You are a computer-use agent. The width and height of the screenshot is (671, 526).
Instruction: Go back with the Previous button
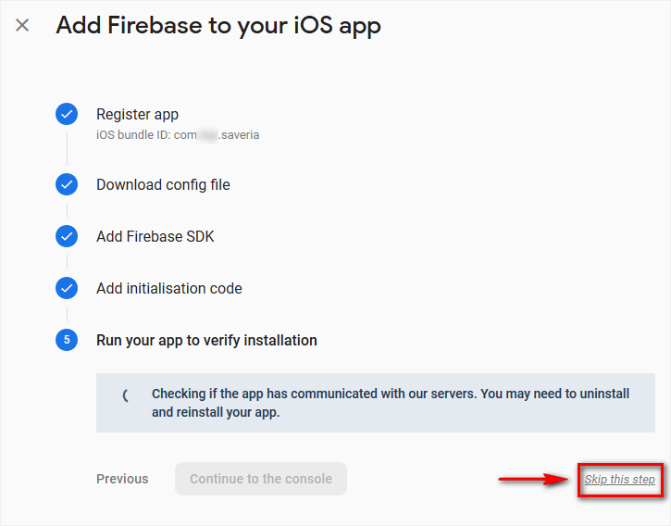tap(122, 479)
